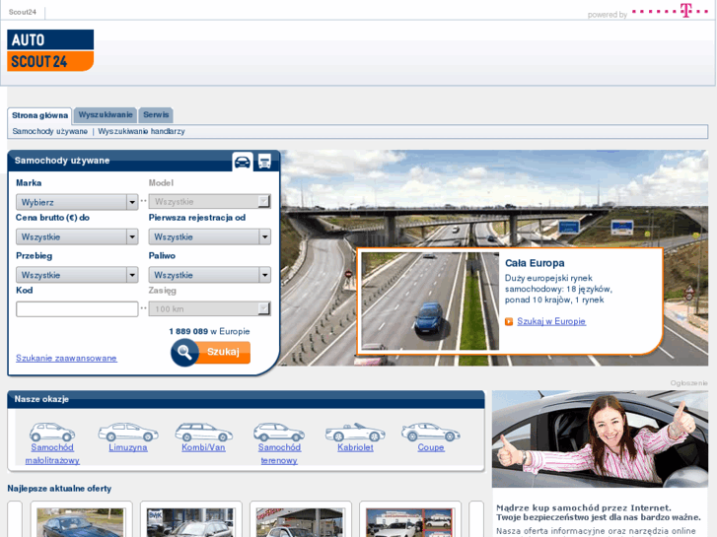Switch to the Wyszukiwanie tab
This screenshot has width=717, height=537.
(x=106, y=114)
